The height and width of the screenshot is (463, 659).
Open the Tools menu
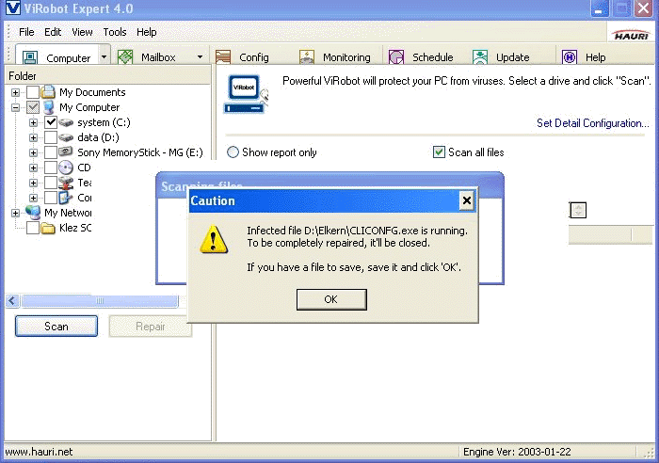click(114, 32)
